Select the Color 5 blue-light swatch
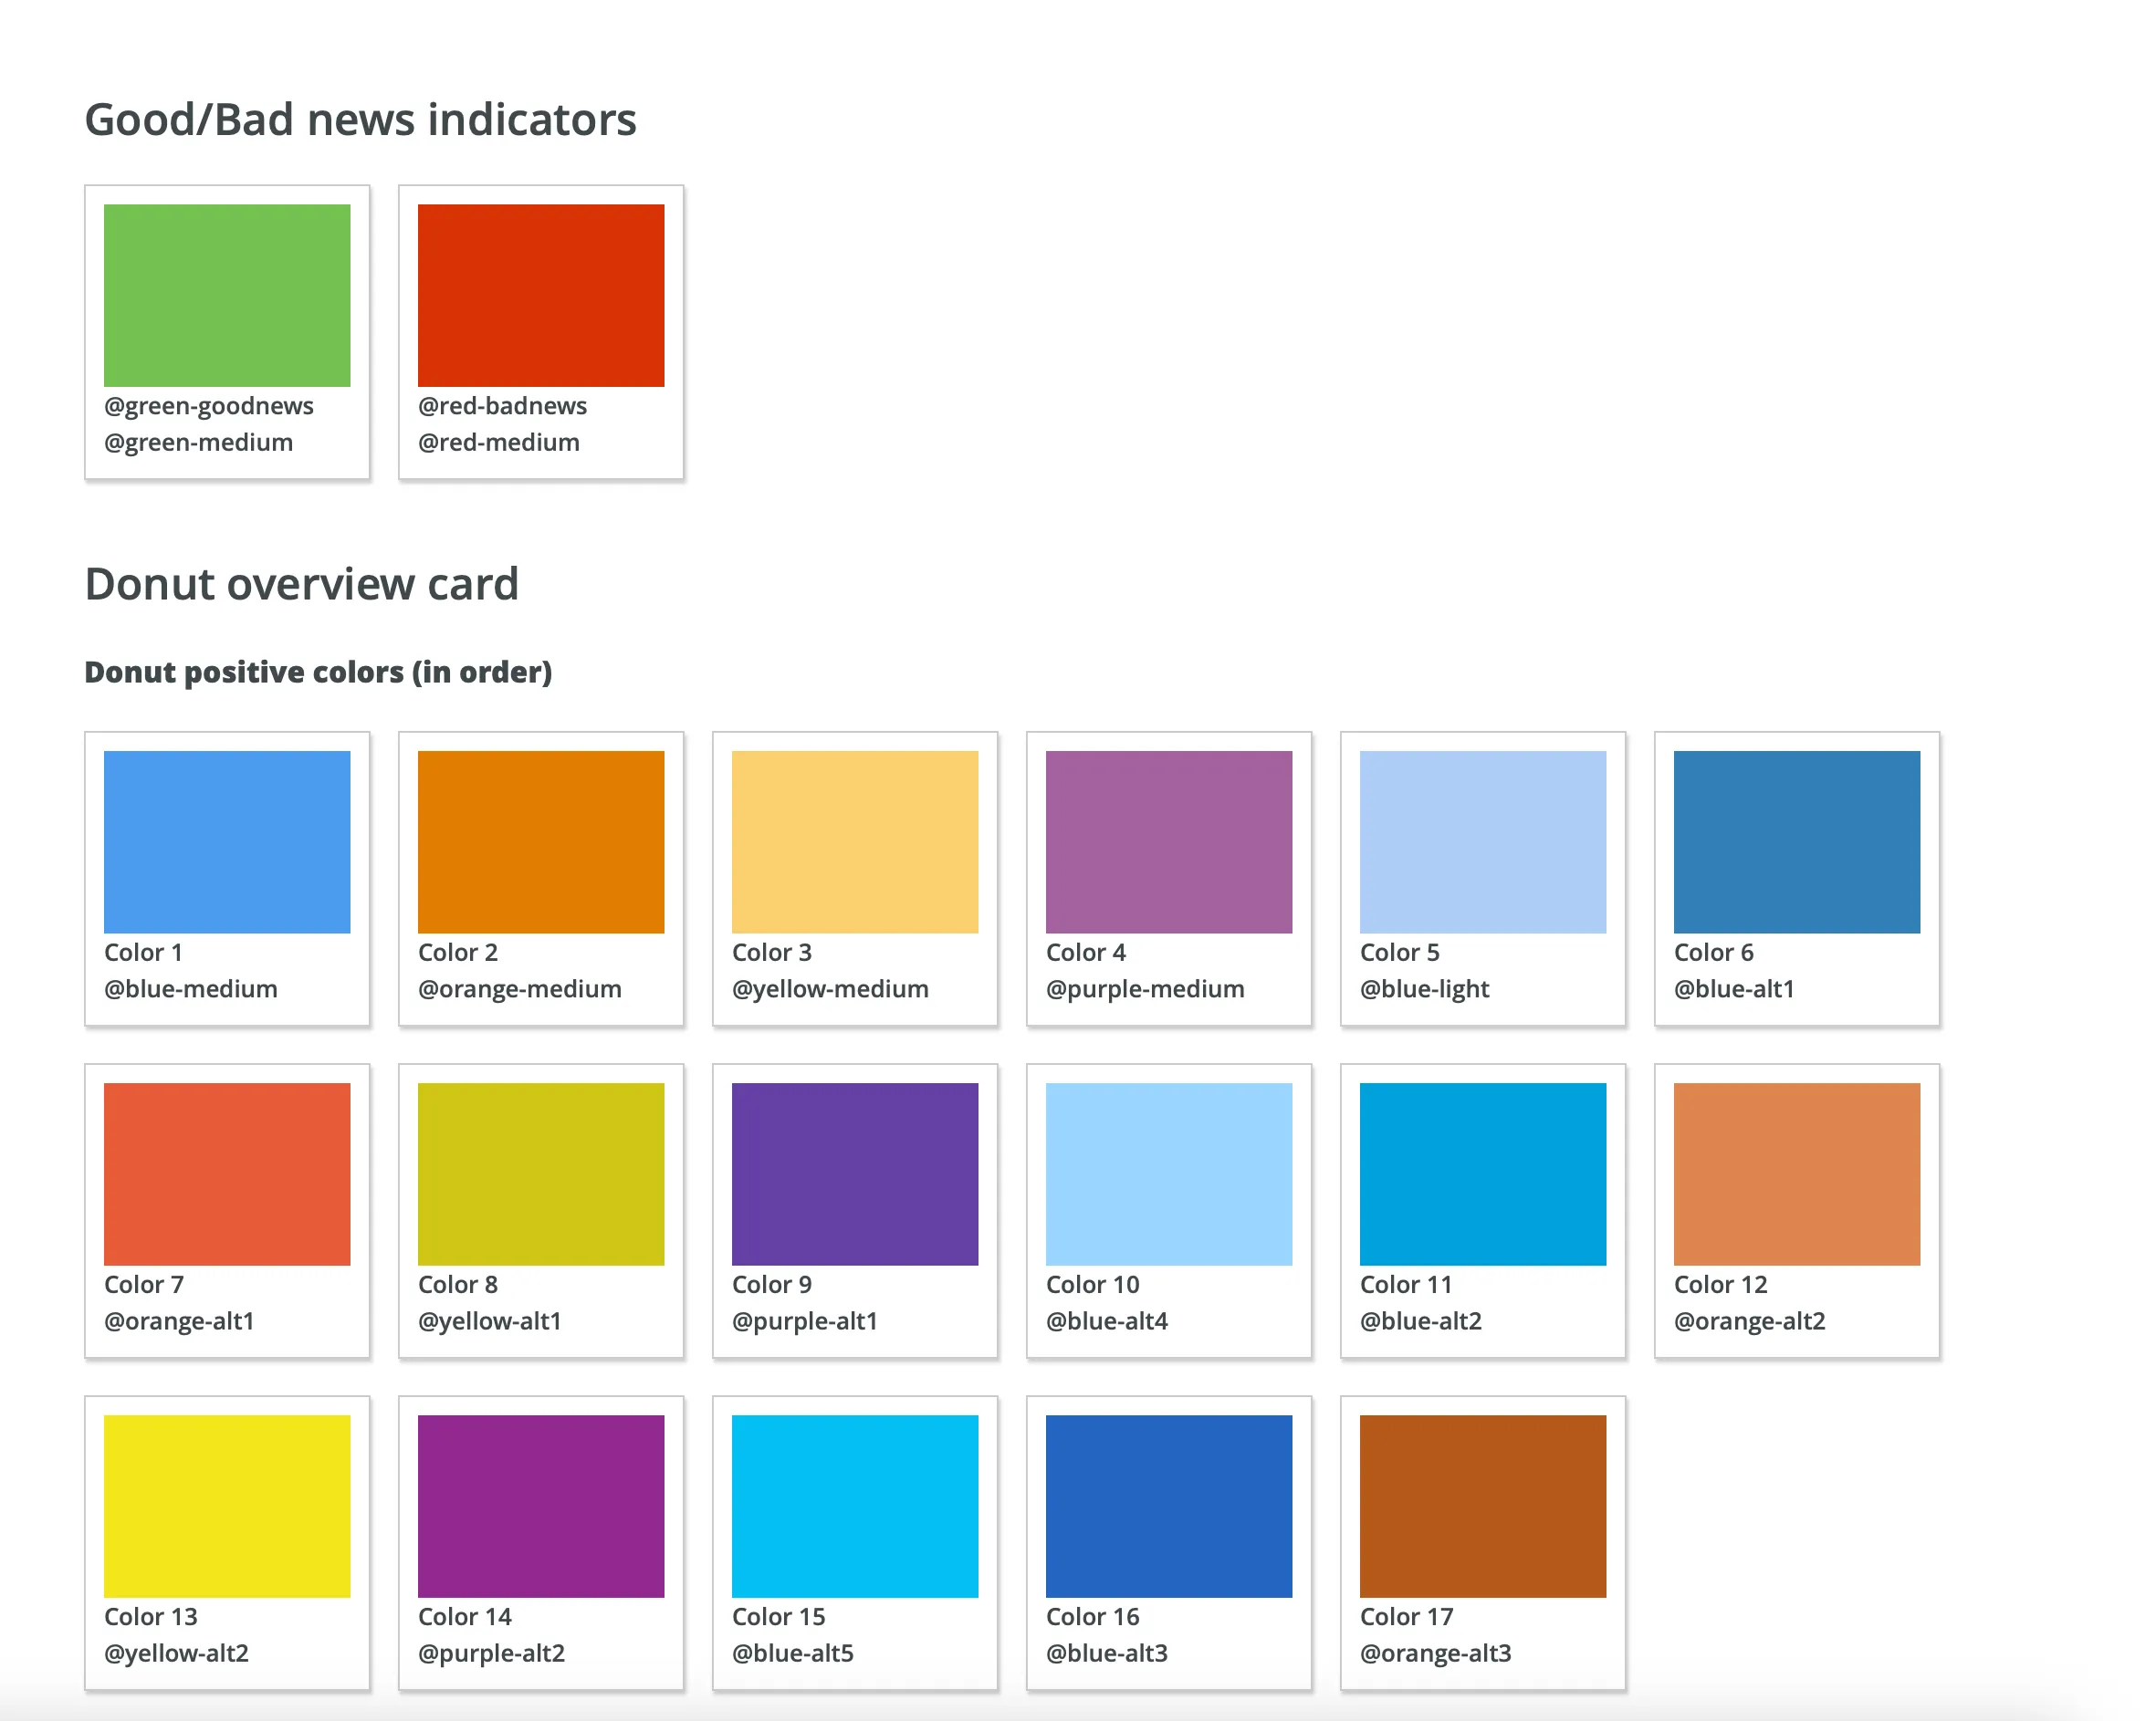This screenshot has width=2156, height=1721. click(1483, 841)
